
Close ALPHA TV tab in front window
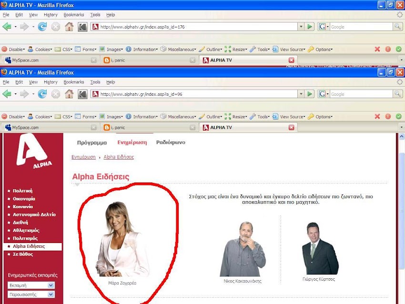(x=291, y=127)
